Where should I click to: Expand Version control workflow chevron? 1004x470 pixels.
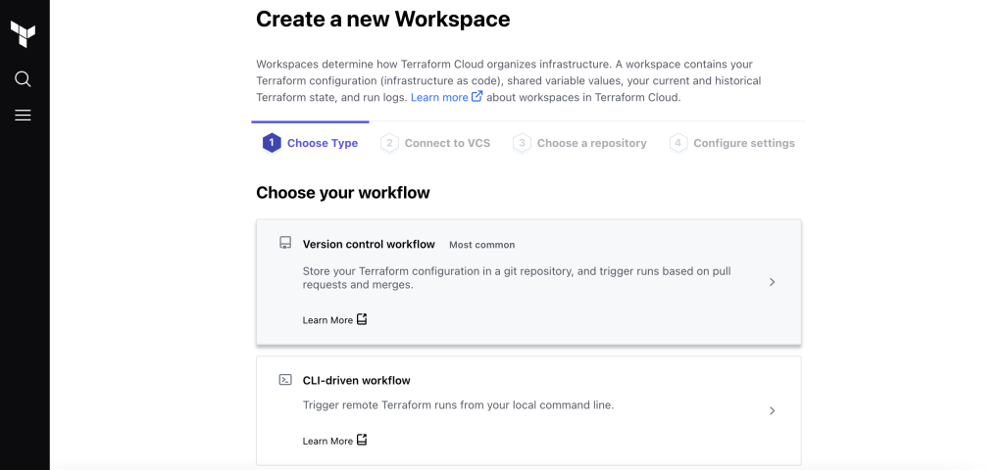point(773,282)
